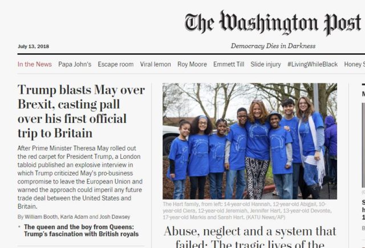365x248 pixels.
Task: Open the Roy Moore topic
Action: pos(192,64)
